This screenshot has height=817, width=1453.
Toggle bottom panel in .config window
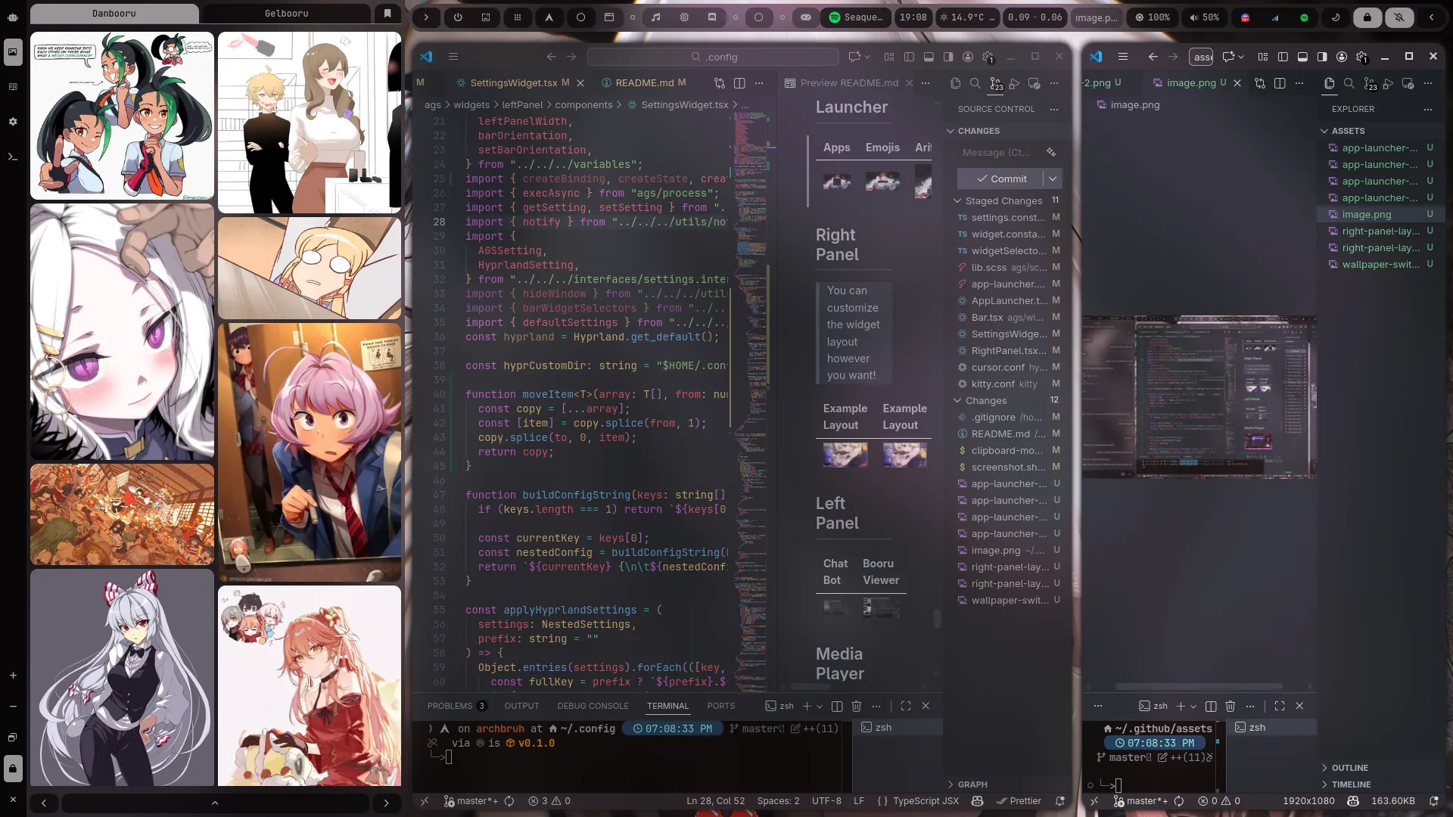(929, 57)
